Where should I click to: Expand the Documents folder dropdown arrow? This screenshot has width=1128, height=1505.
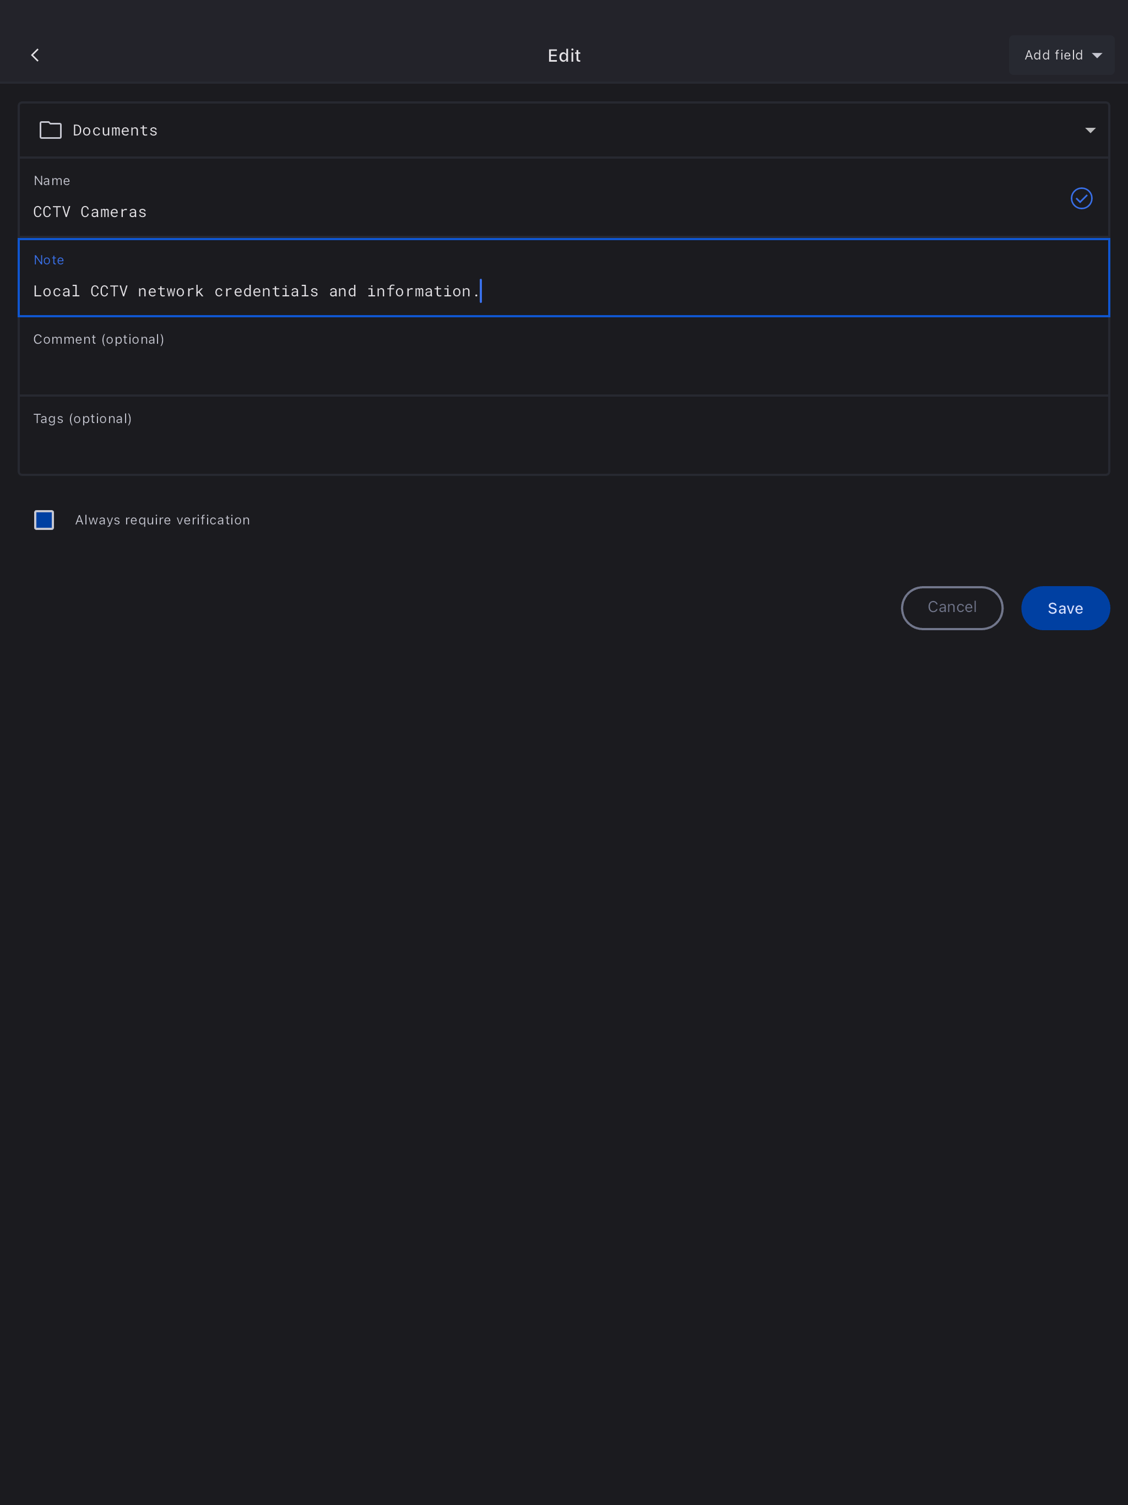point(1090,130)
